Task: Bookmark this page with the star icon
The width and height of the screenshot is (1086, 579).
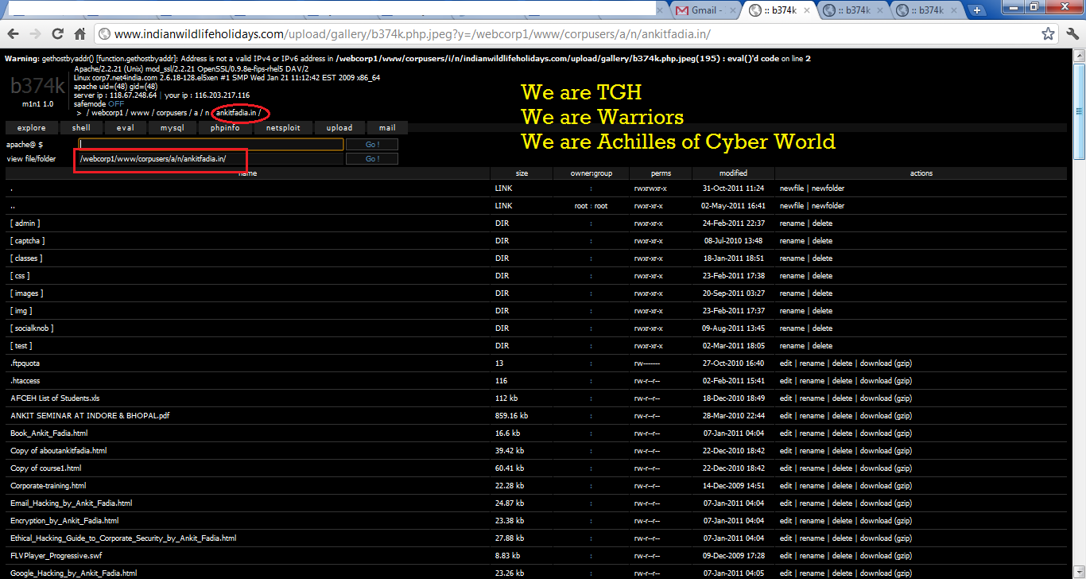Action: coord(1049,34)
